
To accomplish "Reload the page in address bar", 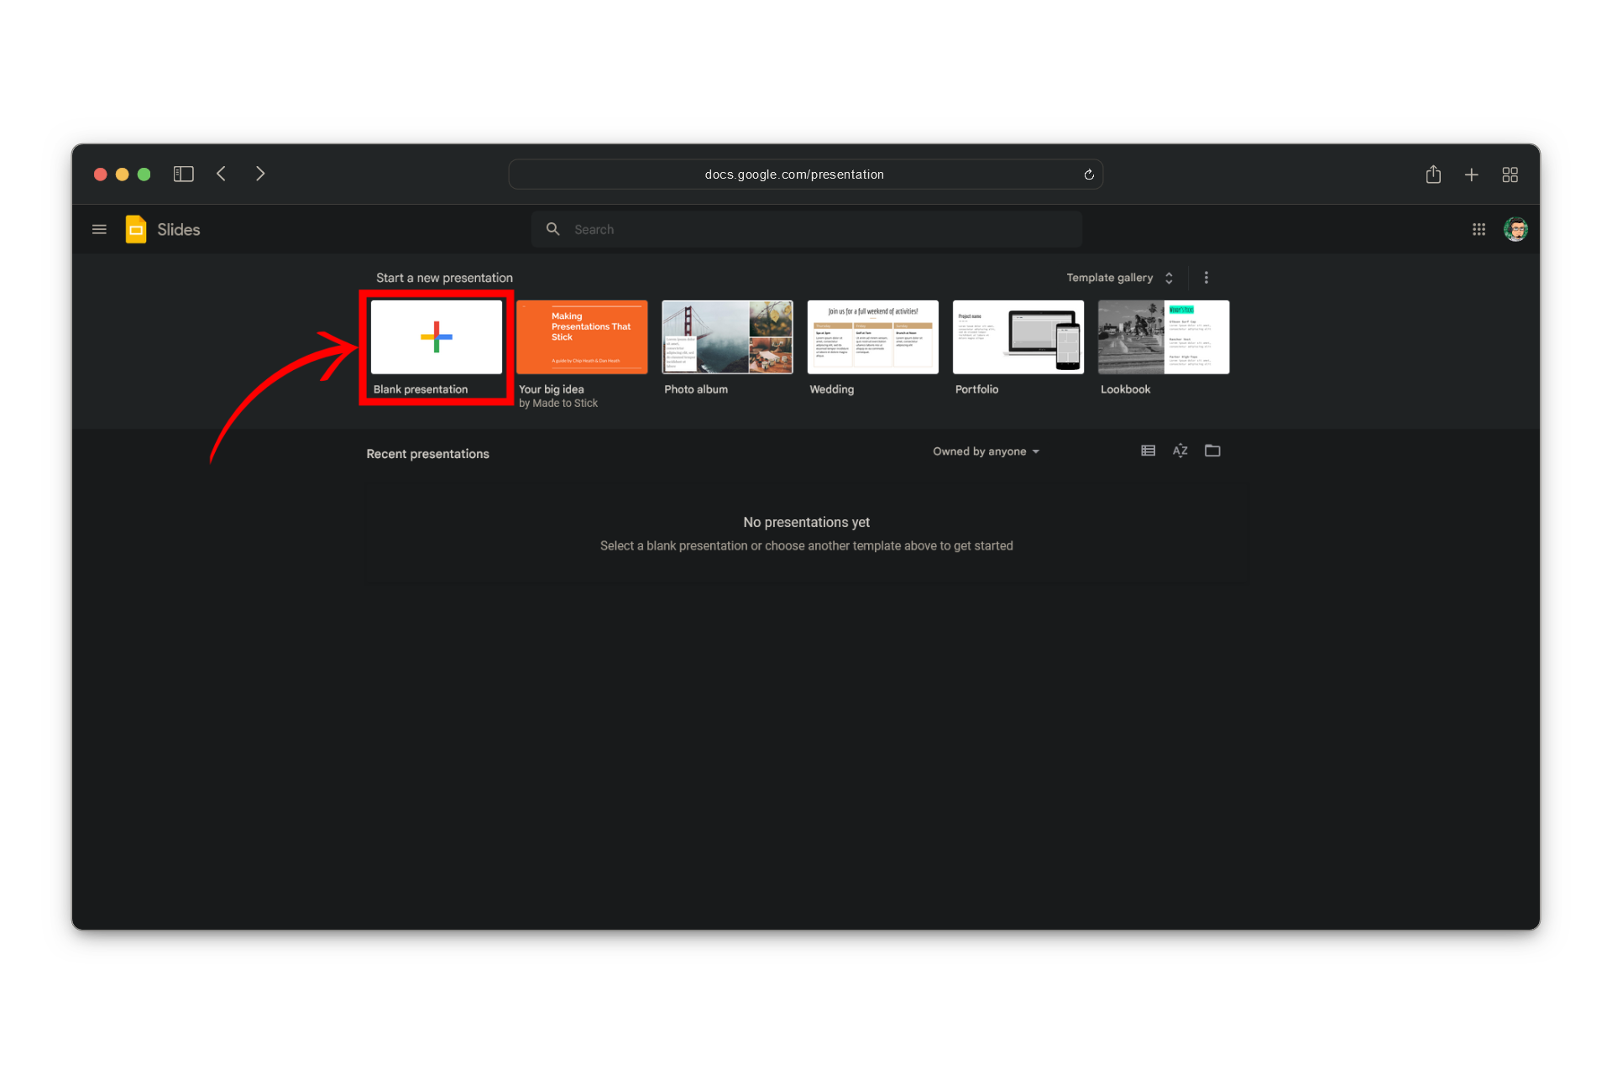I will (1089, 175).
